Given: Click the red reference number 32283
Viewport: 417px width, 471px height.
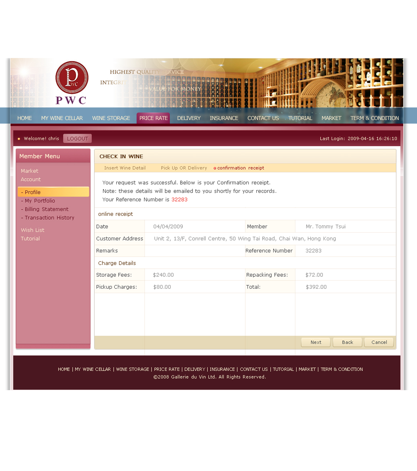Looking at the screenshot, I should coord(180,199).
